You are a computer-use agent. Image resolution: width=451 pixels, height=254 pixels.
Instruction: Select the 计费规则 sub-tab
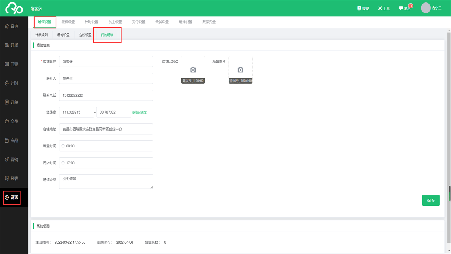click(x=42, y=35)
